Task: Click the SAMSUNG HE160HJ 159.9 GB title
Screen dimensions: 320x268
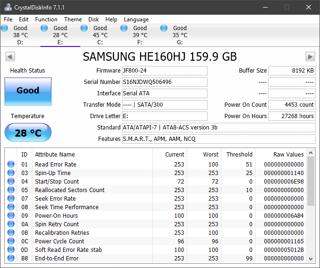Action: [x=160, y=57]
